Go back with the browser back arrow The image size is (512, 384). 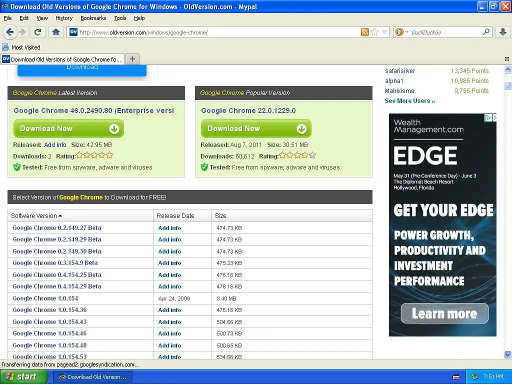point(9,32)
